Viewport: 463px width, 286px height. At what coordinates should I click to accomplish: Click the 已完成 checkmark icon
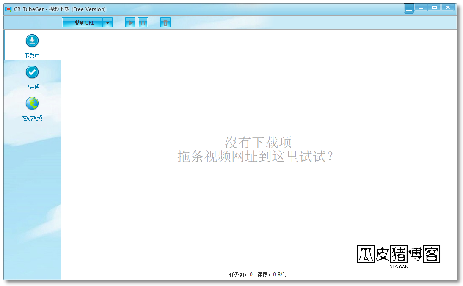click(32, 72)
